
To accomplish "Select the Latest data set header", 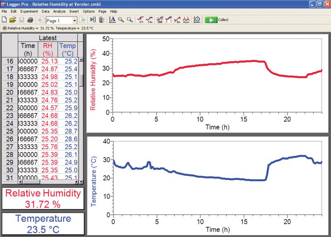I will click(x=48, y=38).
